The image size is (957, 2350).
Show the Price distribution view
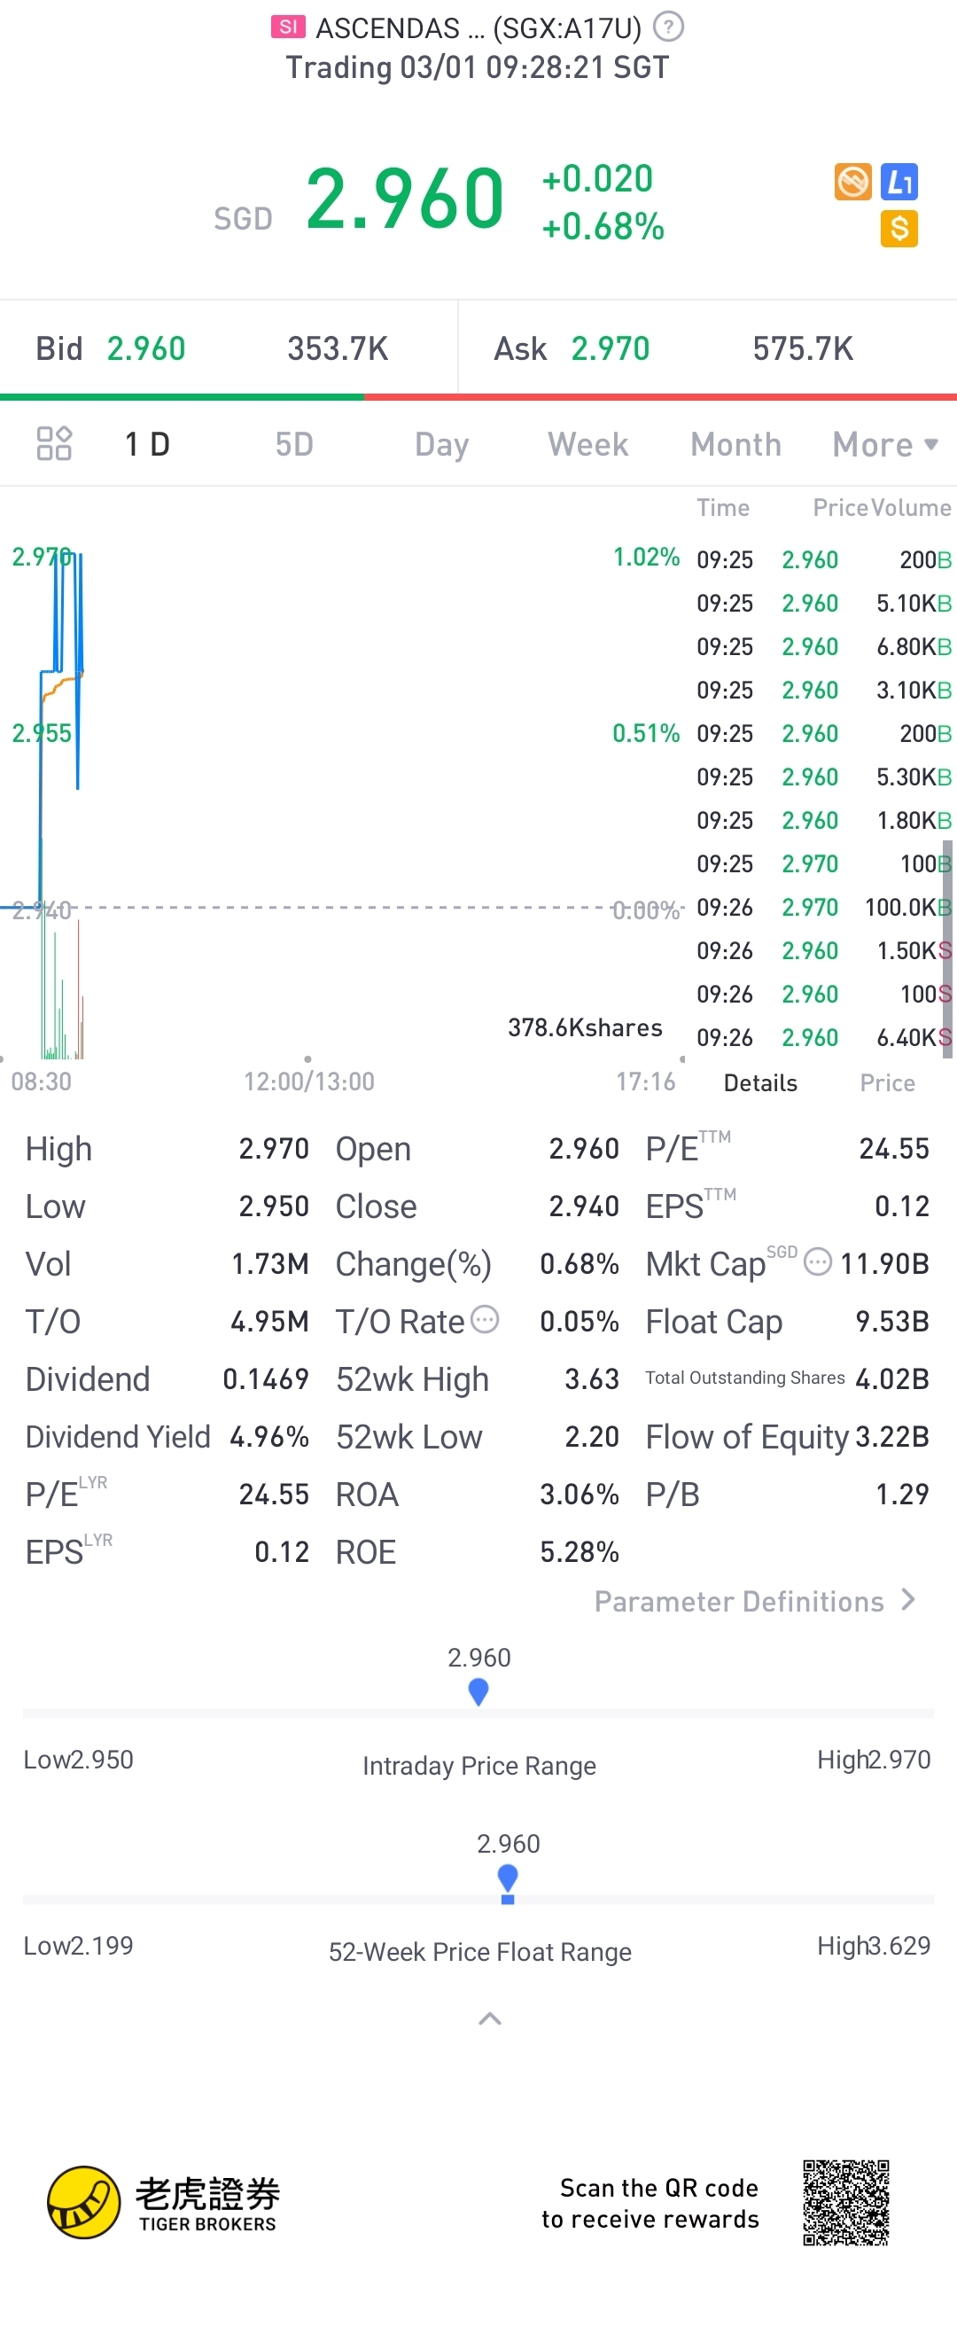(x=887, y=1083)
